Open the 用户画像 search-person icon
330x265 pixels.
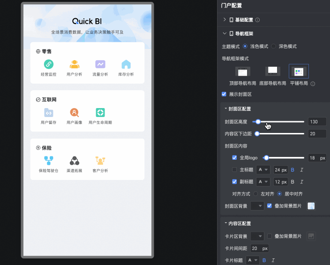[75, 112]
